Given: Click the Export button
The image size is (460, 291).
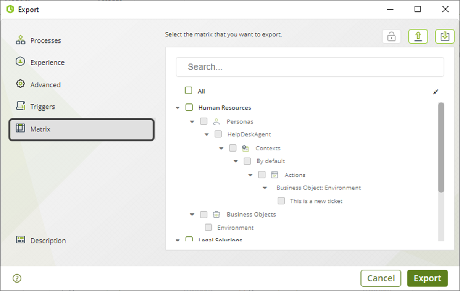Looking at the screenshot, I should (x=428, y=278).
